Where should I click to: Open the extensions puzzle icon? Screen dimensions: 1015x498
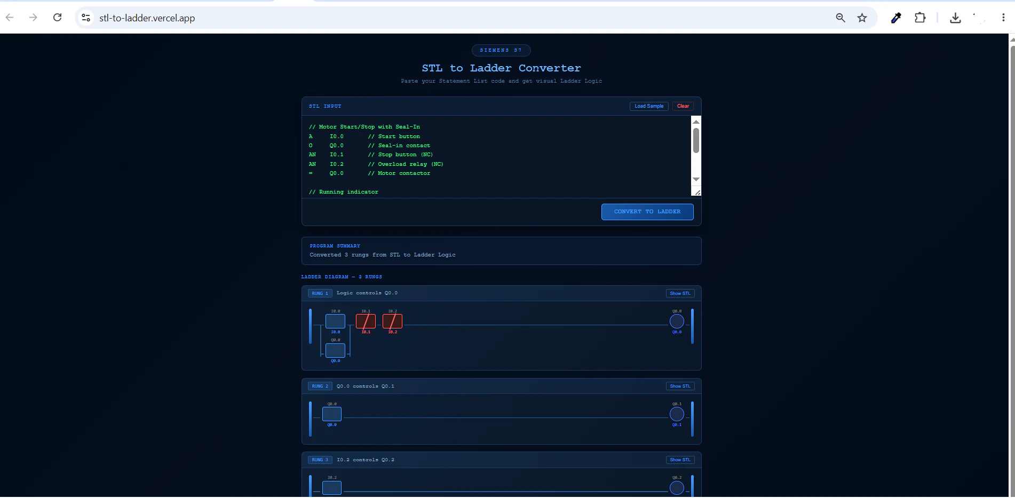tap(920, 18)
